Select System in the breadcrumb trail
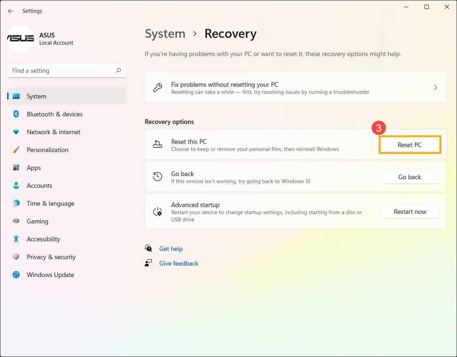The image size is (457, 357). pos(165,34)
